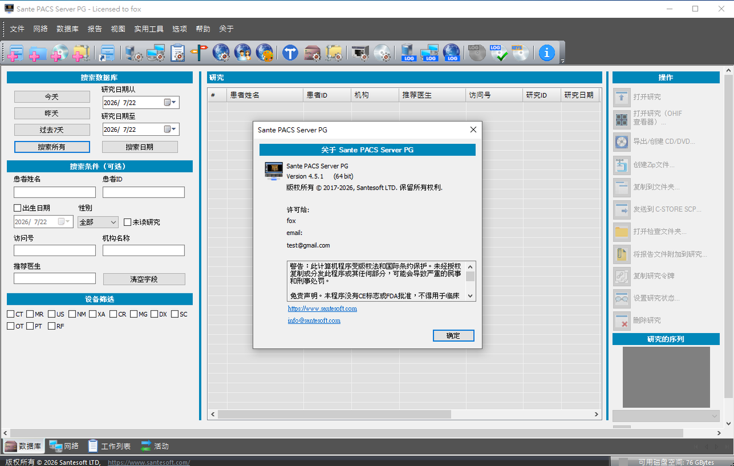Open the 研究日期从 date picker dropdown
Screen dimensions: 734x466
(x=171, y=103)
